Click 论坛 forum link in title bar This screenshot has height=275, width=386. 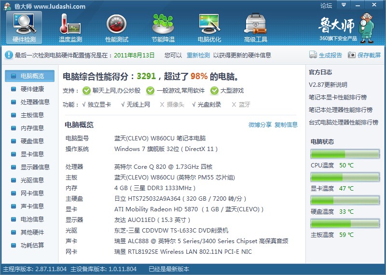[x=326, y=5]
